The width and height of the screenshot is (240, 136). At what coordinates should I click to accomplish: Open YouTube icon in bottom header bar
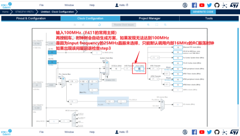pyautogui.click(x=202, y=132)
